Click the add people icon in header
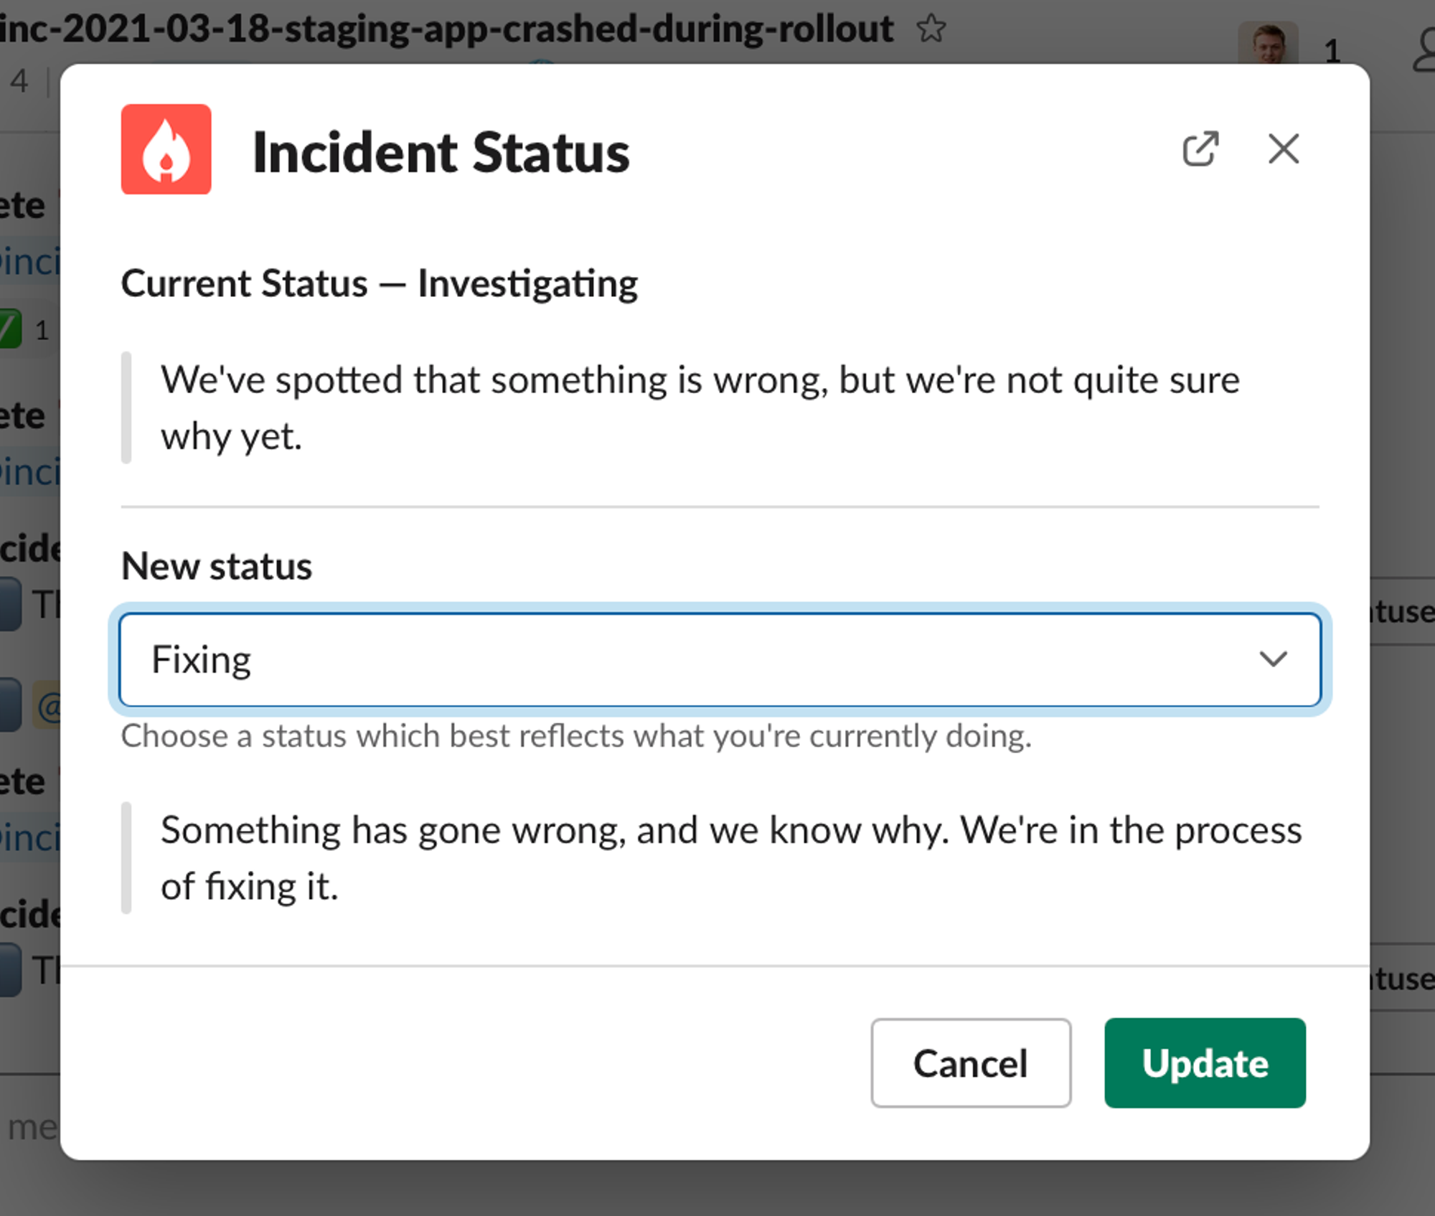 1424,52
